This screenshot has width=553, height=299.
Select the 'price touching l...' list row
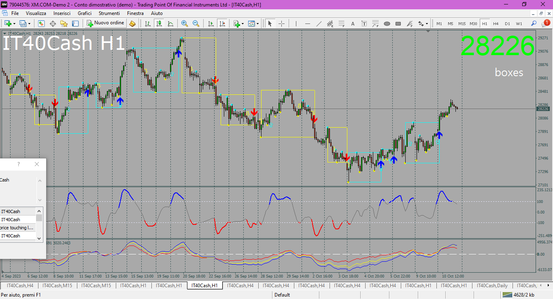coord(18,228)
